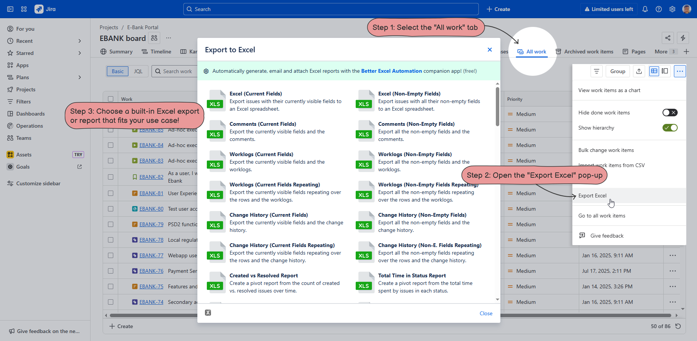Click Give feedback menu entry

629,236
